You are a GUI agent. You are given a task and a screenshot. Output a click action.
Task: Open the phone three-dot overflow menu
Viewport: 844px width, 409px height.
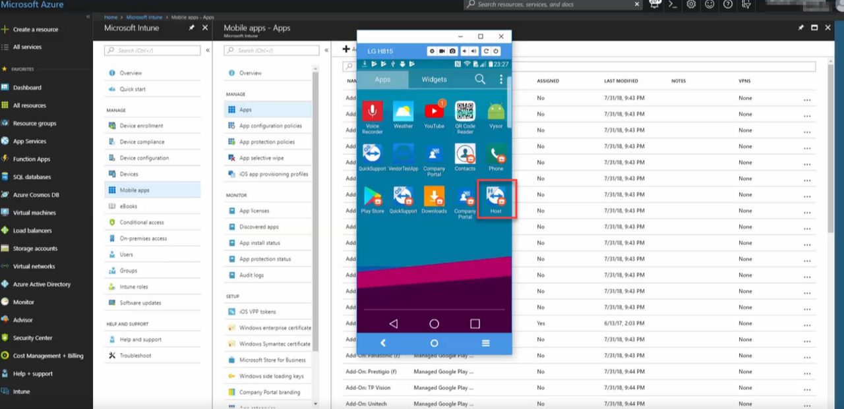coord(500,79)
